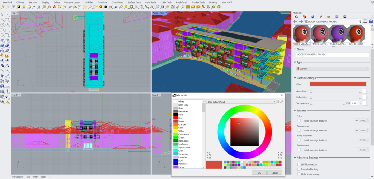Select the Rectangle tool in left toolbar
374x179 pixels.
7,30
